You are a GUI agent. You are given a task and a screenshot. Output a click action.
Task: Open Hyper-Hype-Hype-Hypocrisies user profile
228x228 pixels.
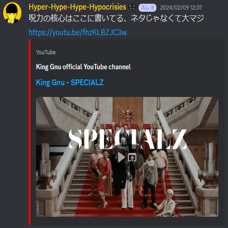tap(77, 7)
